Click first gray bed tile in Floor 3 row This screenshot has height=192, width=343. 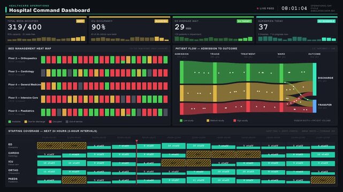point(43,73)
